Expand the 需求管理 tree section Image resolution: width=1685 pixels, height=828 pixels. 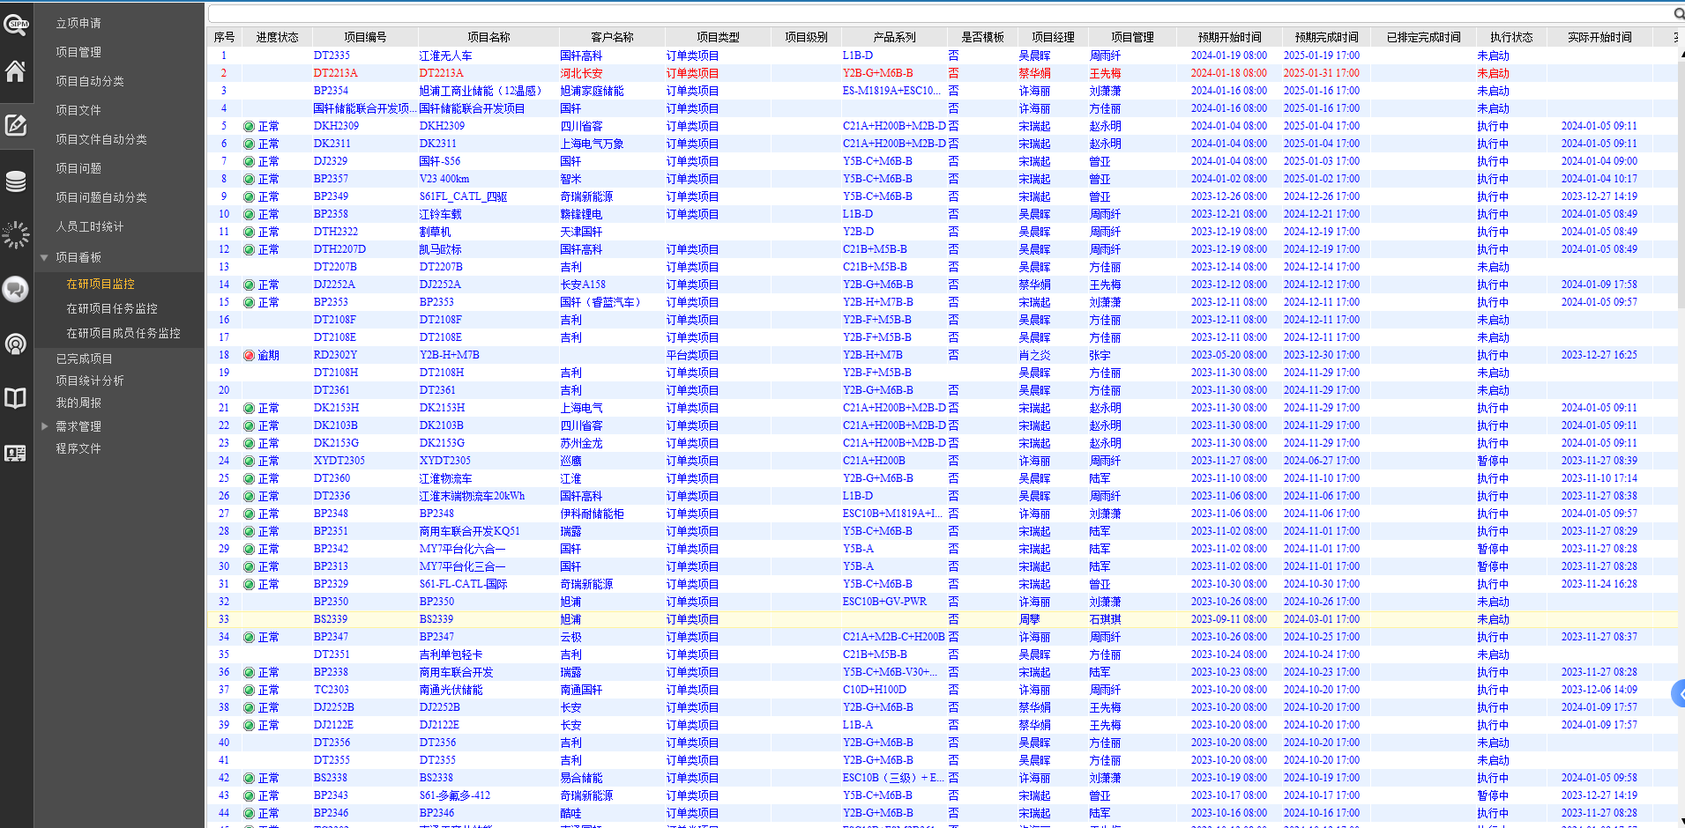click(44, 426)
